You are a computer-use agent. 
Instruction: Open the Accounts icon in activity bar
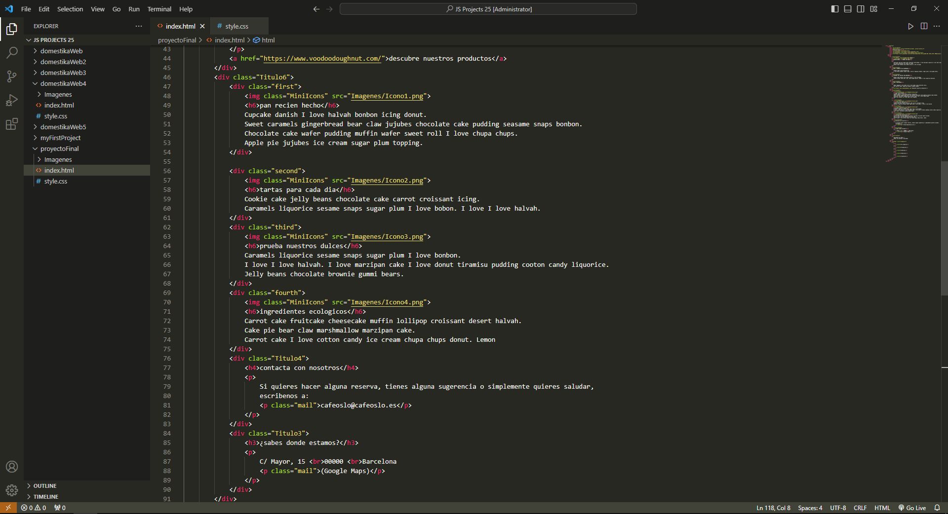(12, 467)
